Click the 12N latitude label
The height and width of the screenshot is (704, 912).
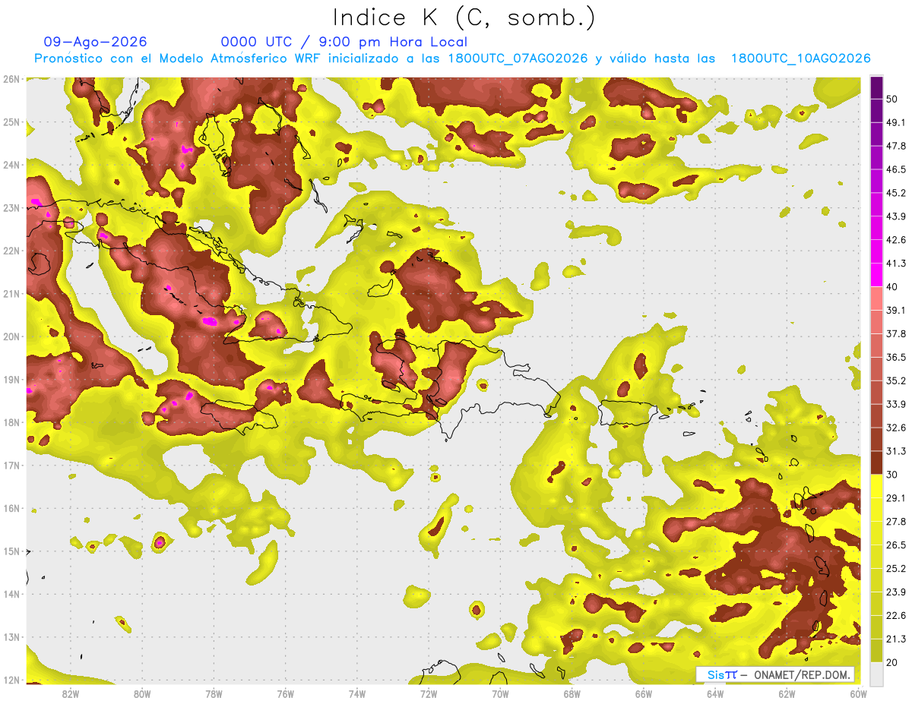pyautogui.click(x=11, y=680)
